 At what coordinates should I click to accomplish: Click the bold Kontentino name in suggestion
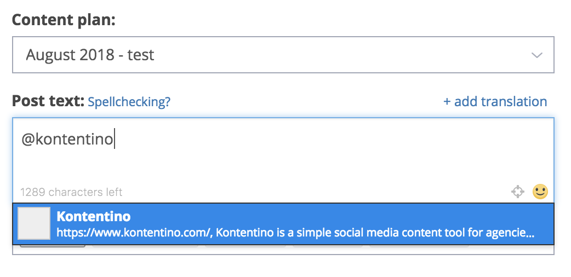click(94, 216)
